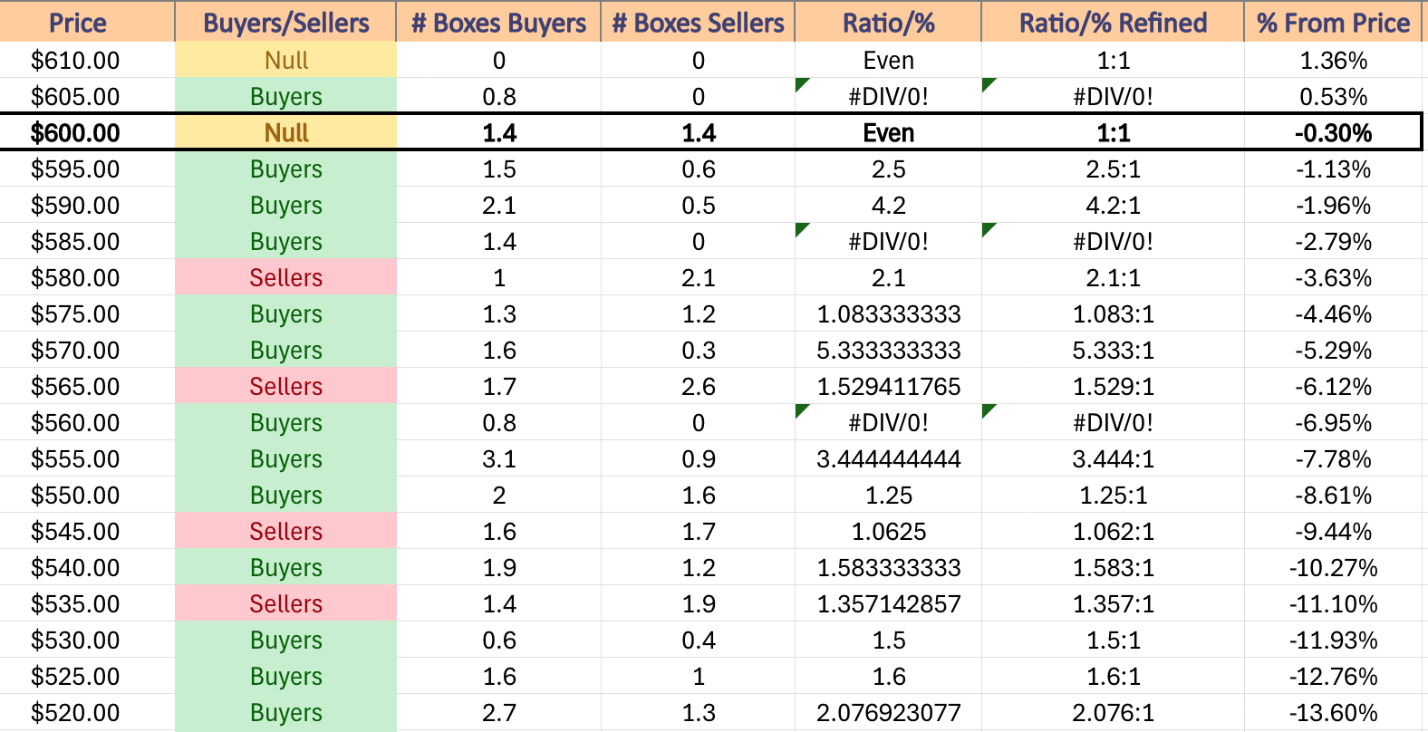Click the $525.00 price cell

click(87, 676)
